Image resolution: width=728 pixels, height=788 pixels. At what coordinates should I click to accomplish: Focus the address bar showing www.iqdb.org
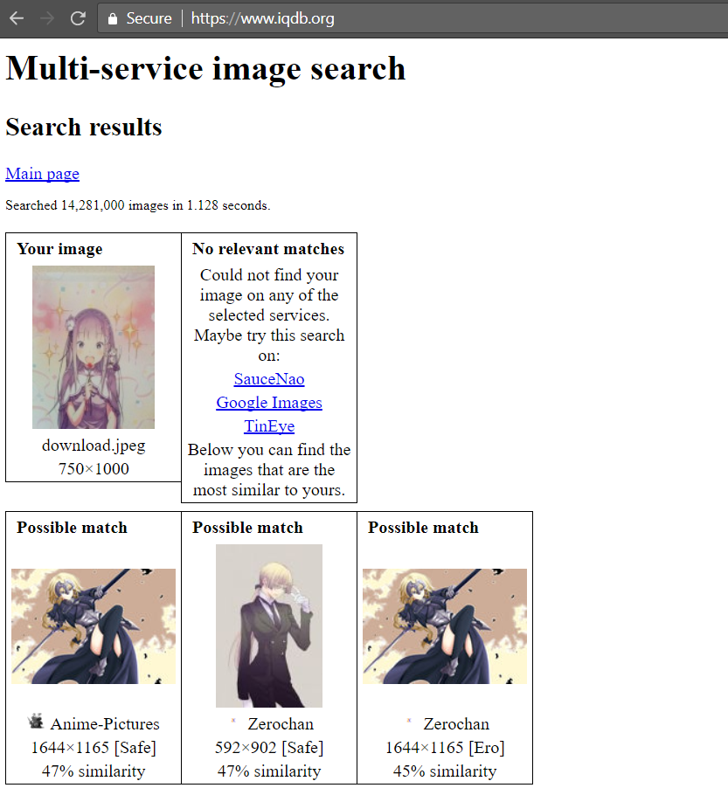[413, 18]
